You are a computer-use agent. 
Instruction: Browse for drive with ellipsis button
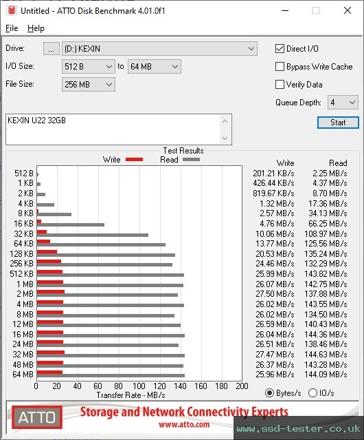(52, 49)
